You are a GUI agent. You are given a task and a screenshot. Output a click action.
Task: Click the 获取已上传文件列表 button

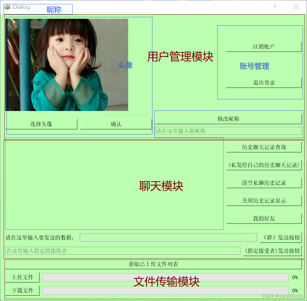(153, 264)
